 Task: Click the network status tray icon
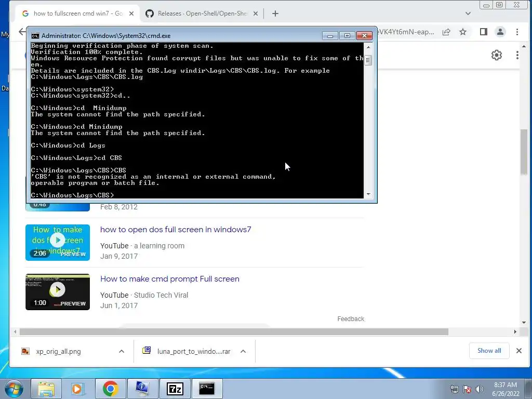pyautogui.click(x=454, y=389)
